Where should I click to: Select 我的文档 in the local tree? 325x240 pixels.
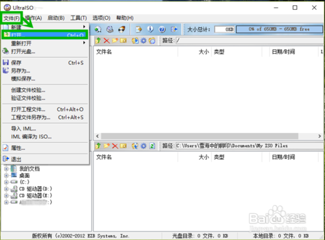click(x=29, y=169)
